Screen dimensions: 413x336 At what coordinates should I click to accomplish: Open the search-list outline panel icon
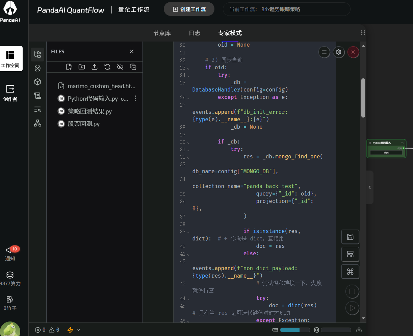click(x=37, y=109)
